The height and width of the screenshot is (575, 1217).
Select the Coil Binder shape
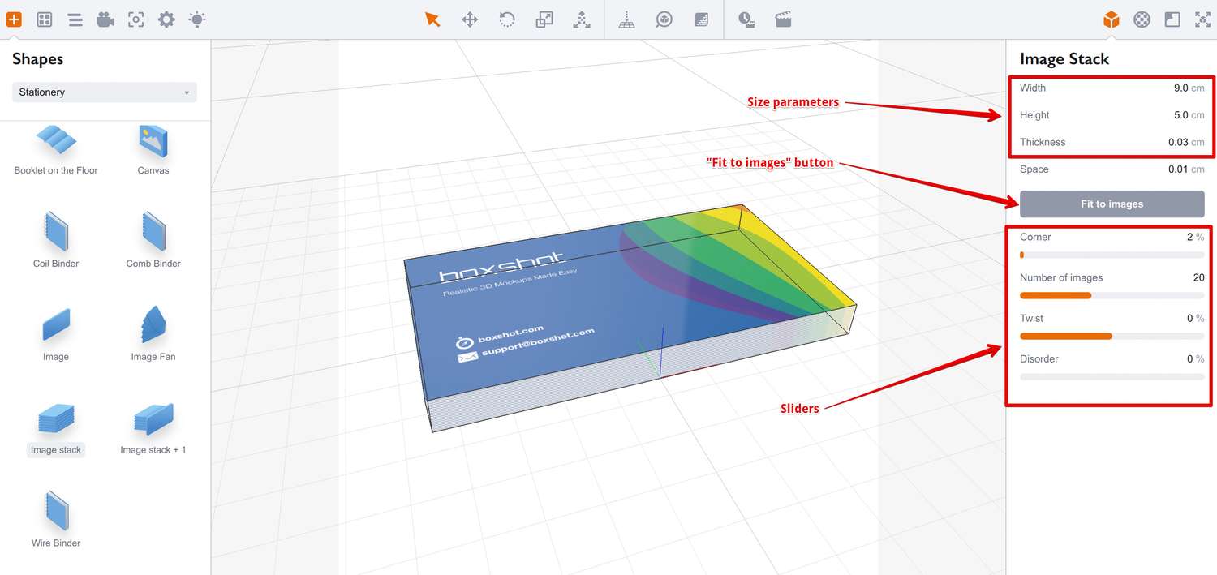click(56, 240)
